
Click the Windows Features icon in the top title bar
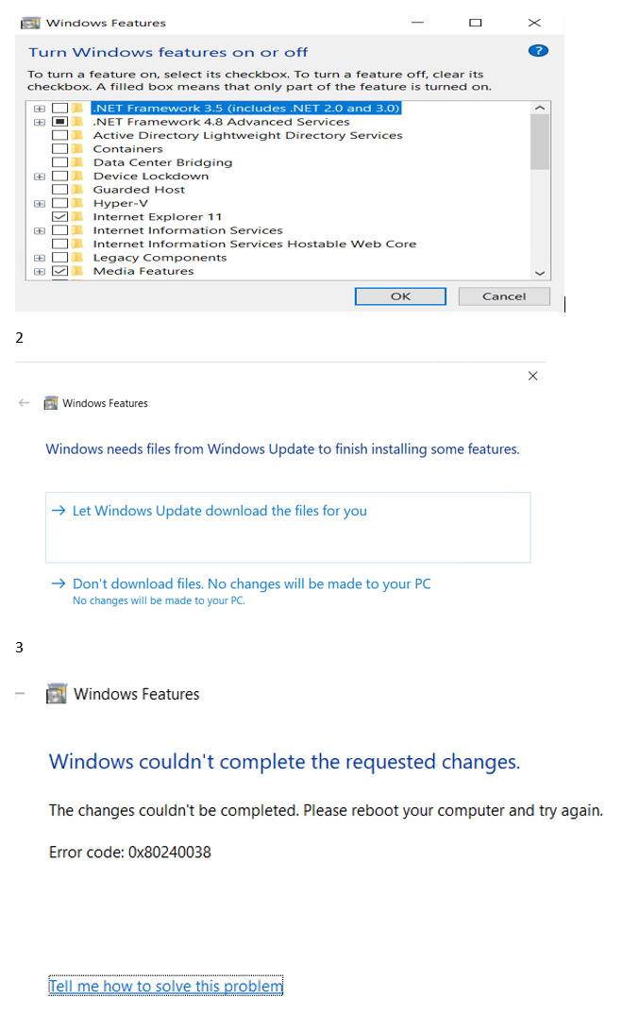[30, 24]
